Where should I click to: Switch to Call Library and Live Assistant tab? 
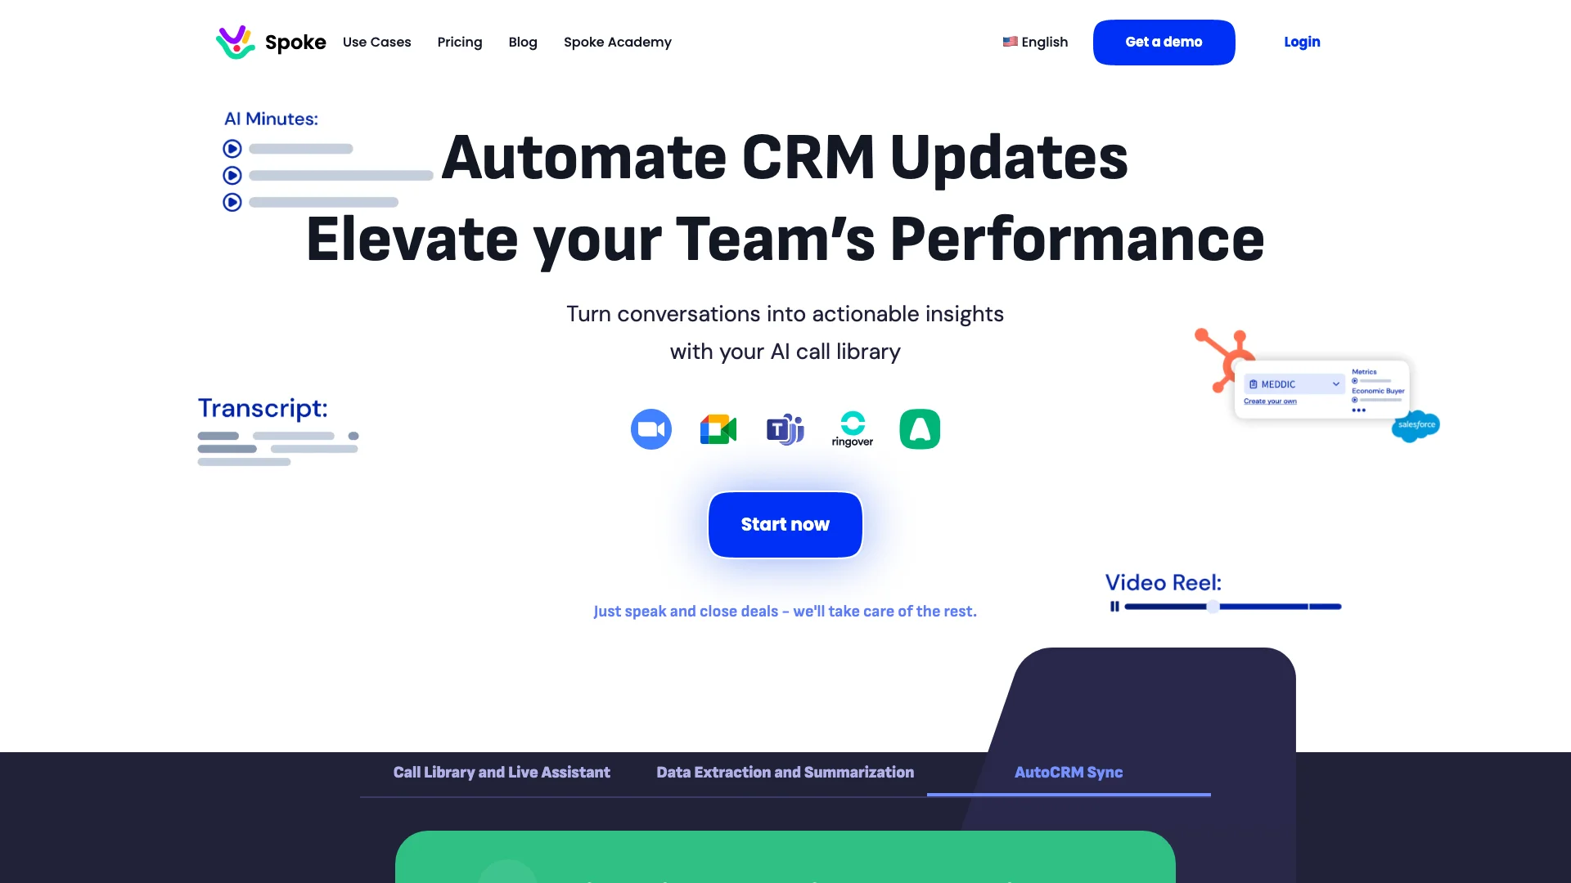[x=501, y=772]
